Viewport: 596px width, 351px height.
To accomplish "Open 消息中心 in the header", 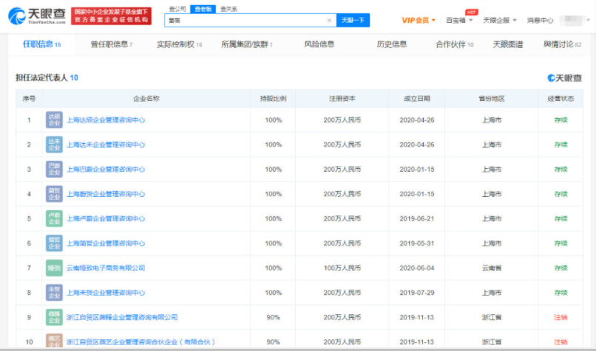I will click(540, 21).
